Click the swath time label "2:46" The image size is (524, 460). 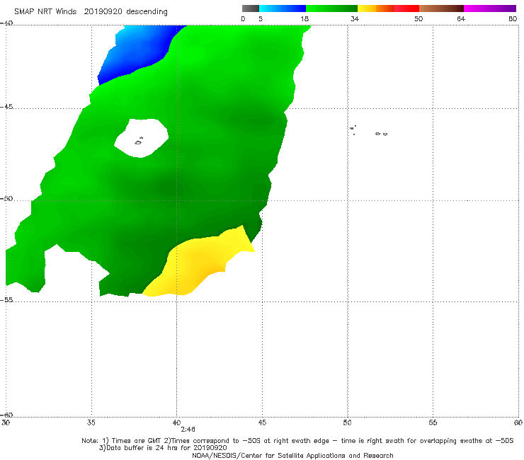click(x=188, y=430)
